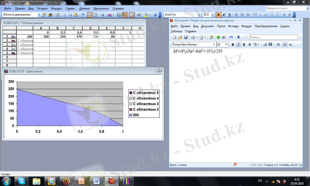Select column header B in data table
The image size is (310, 186).
tap(57, 28)
